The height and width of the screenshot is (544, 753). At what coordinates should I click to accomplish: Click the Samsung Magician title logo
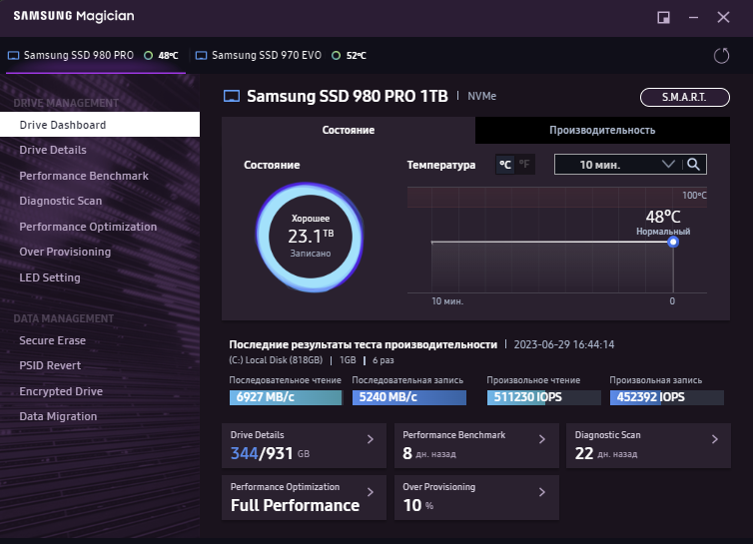[74, 16]
